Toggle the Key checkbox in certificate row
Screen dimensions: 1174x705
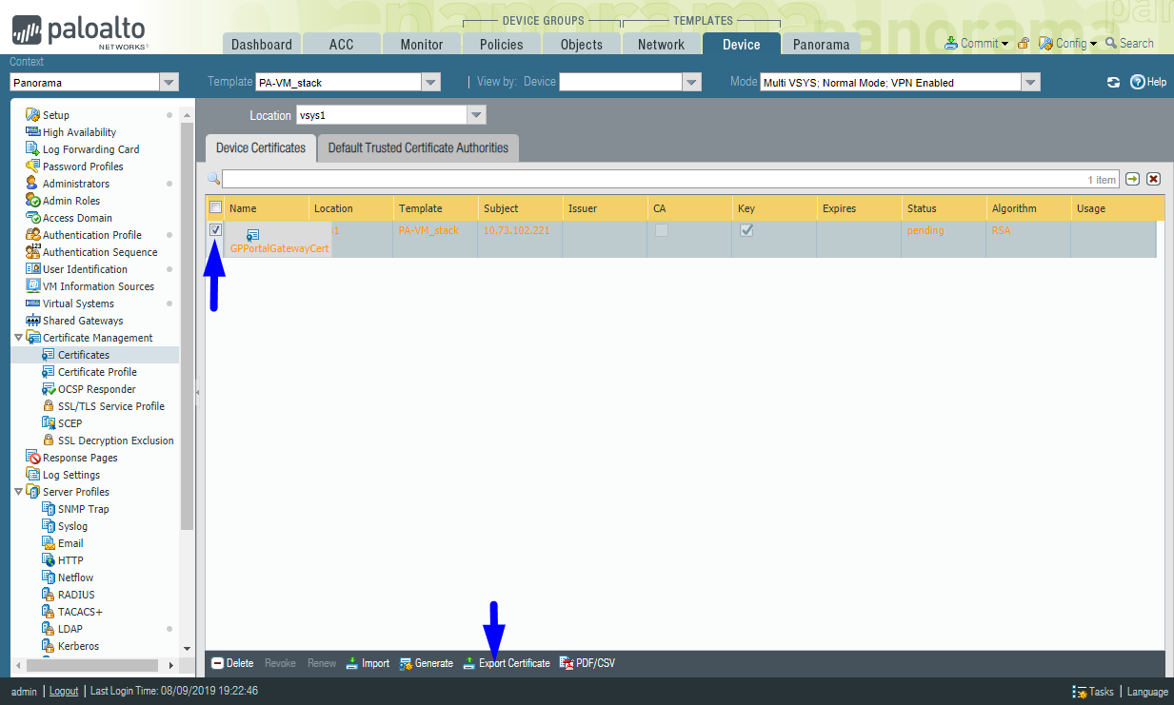coord(746,230)
